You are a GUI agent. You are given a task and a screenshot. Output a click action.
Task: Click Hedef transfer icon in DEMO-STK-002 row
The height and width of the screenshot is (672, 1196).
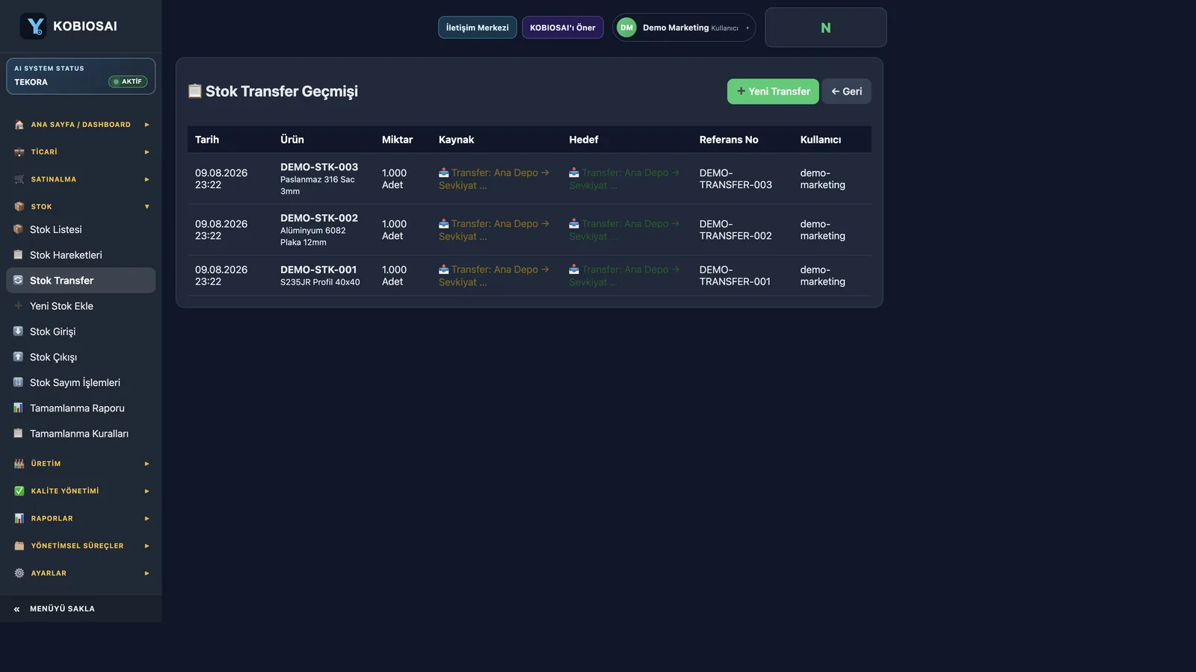click(x=574, y=223)
